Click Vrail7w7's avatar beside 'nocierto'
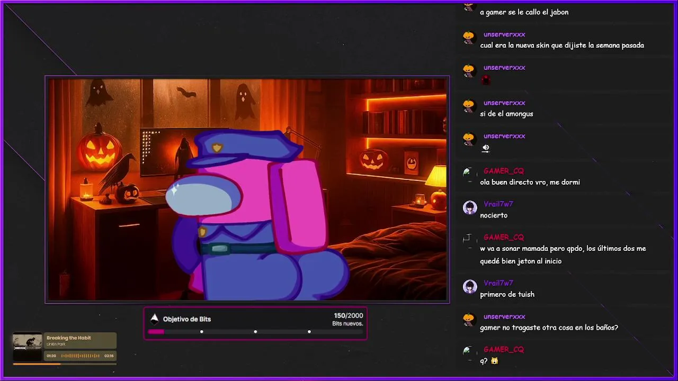The height and width of the screenshot is (381, 678). point(470,207)
